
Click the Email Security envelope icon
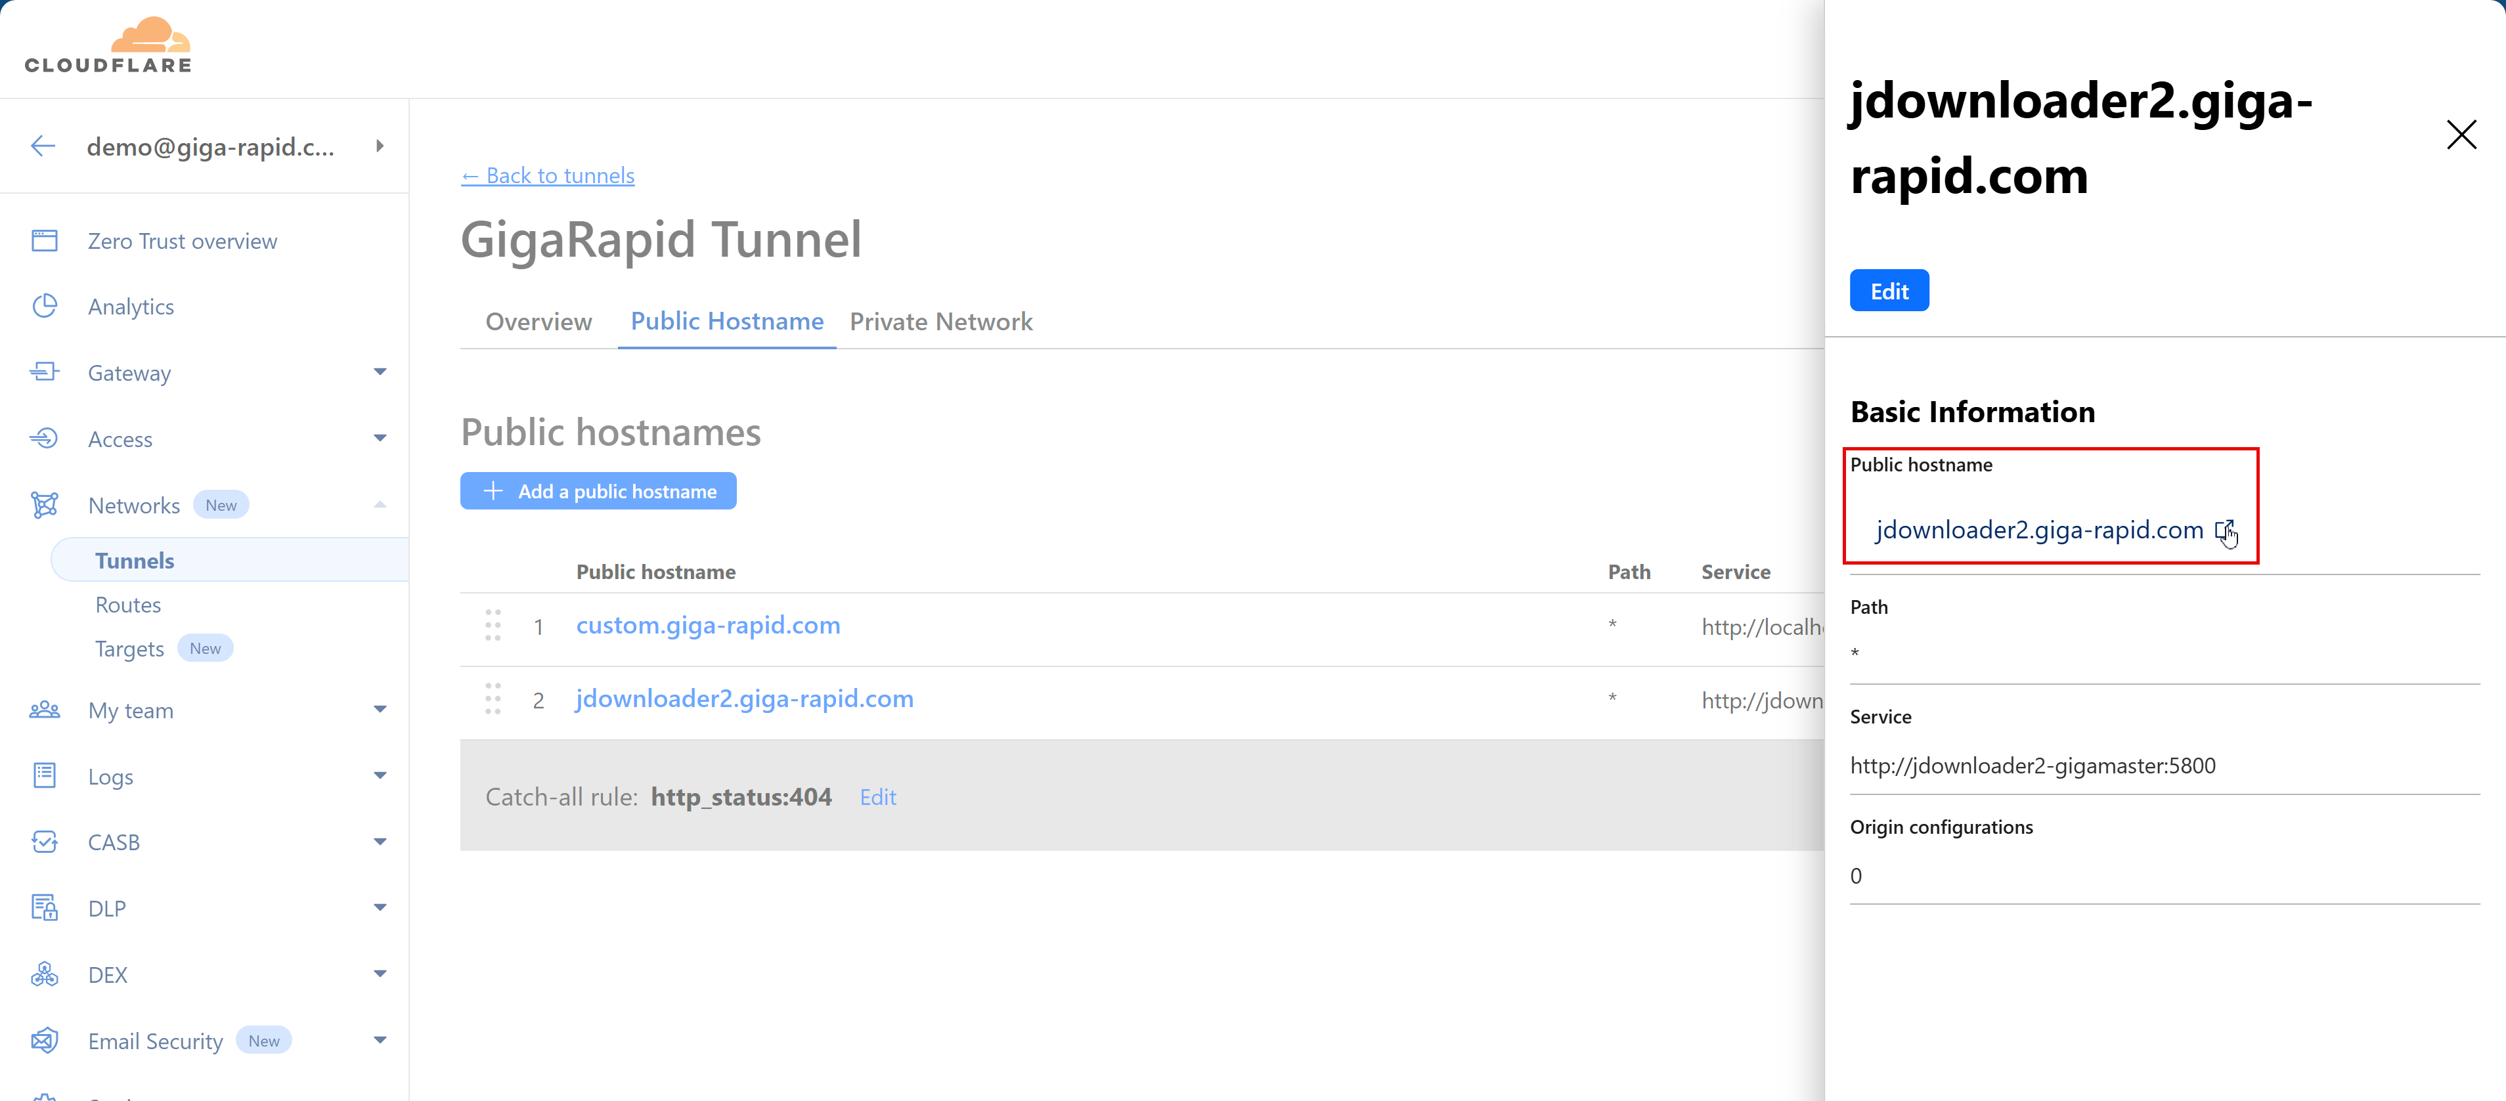[x=45, y=1041]
